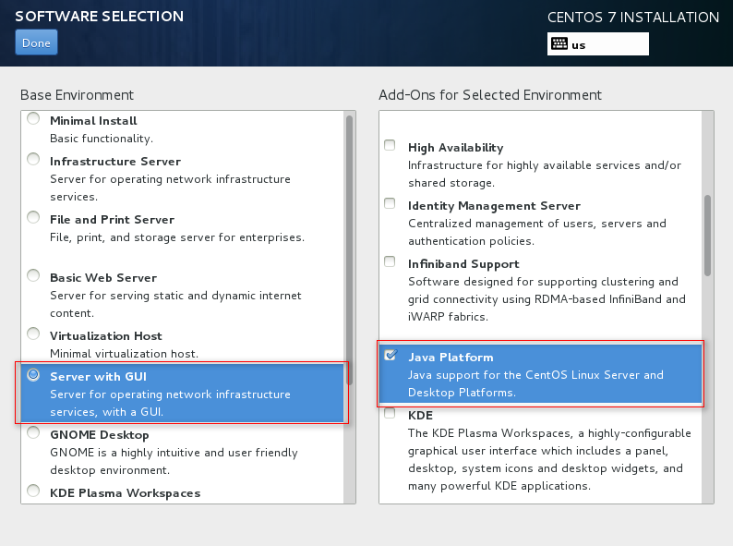Click the Add-Ons list scrollbar thumb
733x546 pixels.
[708, 236]
